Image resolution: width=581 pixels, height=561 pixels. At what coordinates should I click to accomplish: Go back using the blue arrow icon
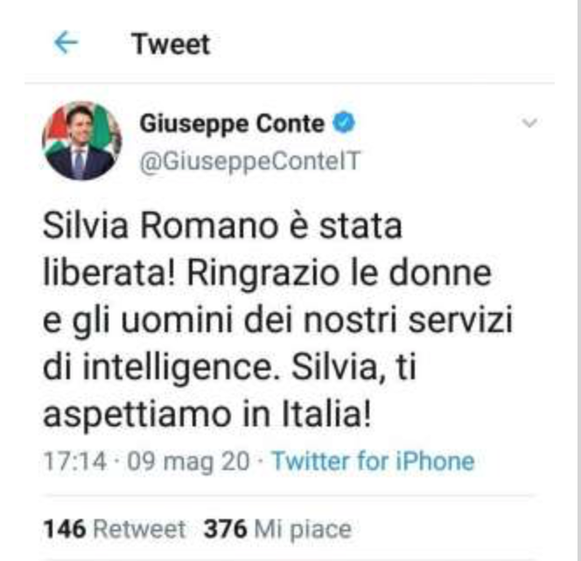click(x=66, y=43)
